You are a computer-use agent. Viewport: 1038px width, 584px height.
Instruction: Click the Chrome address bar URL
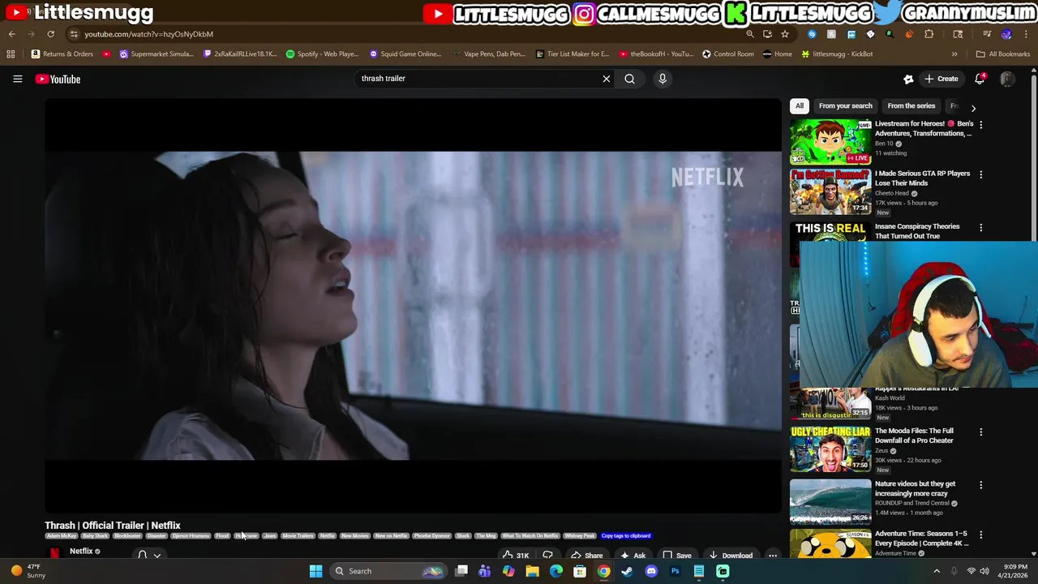pyautogui.click(x=148, y=34)
